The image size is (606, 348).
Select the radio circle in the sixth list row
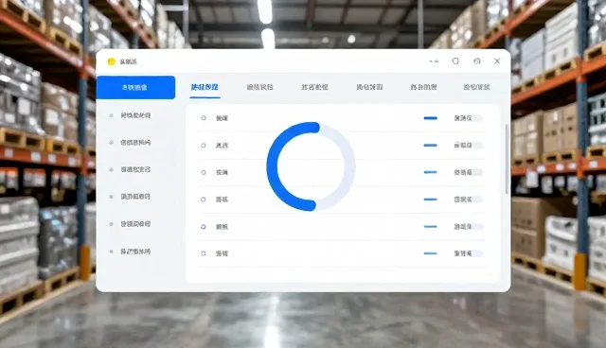pyautogui.click(x=204, y=253)
